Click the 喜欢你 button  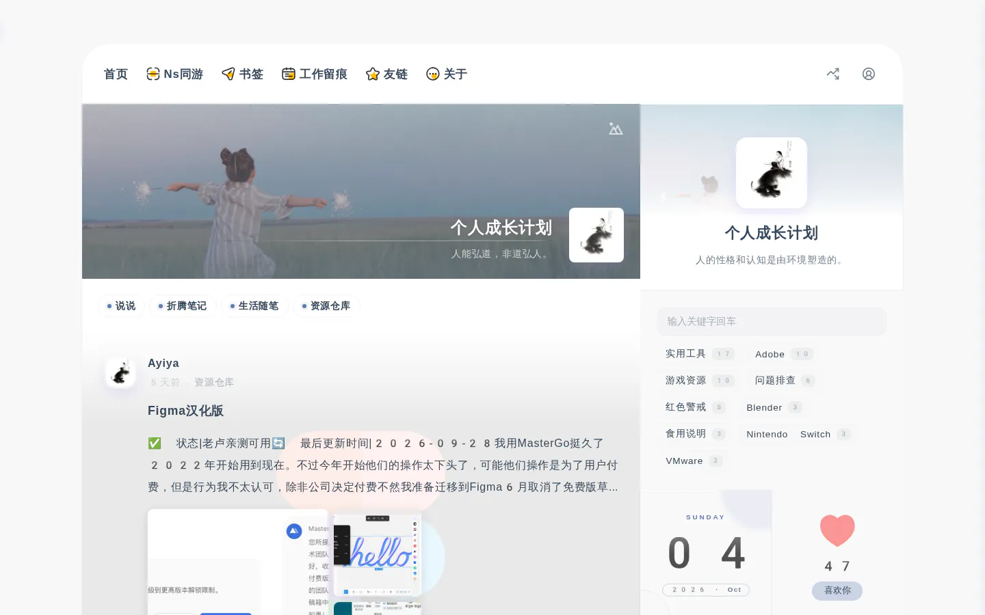(x=837, y=590)
